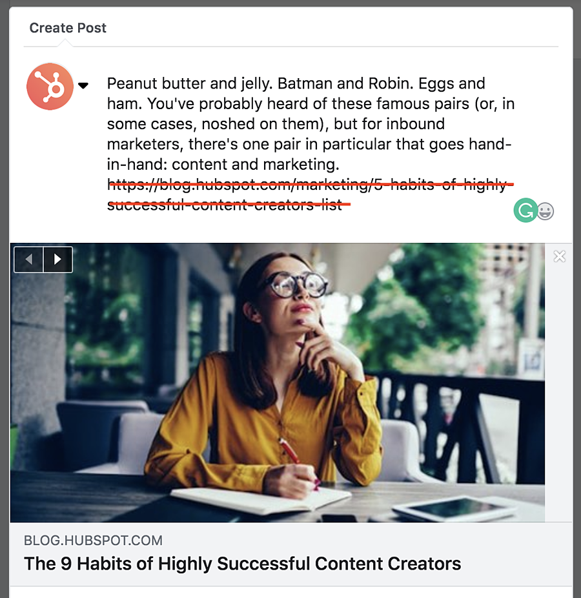Click the HubSpot sprocket profile avatar
The height and width of the screenshot is (598, 581).
coord(50,87)
